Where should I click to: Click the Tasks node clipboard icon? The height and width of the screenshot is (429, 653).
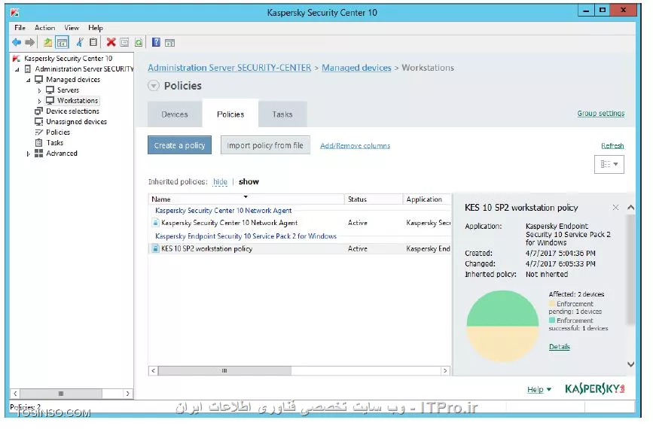tap(38, 143)
